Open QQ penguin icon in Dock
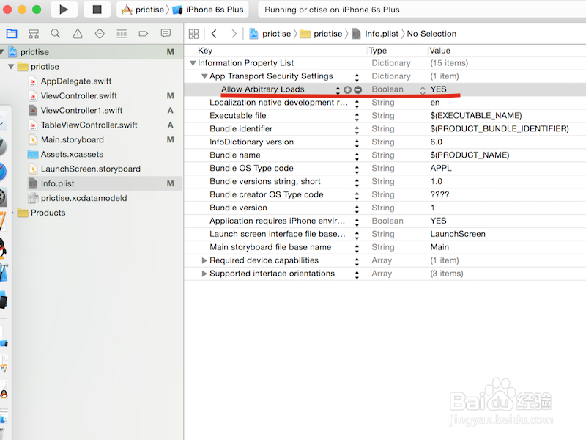586x440 pixels. (x=2, y=249)
